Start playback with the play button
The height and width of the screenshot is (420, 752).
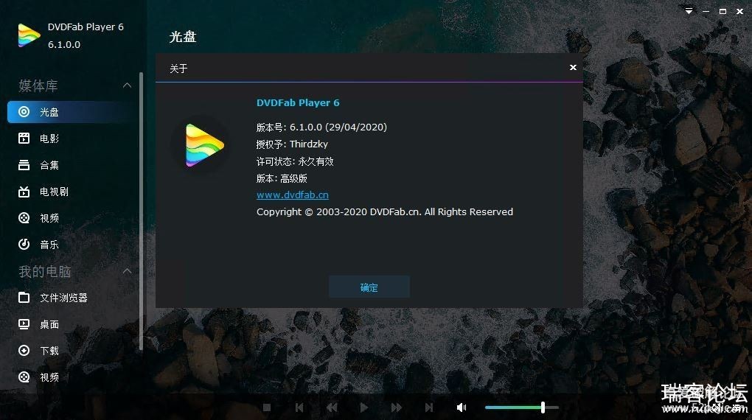364,407
